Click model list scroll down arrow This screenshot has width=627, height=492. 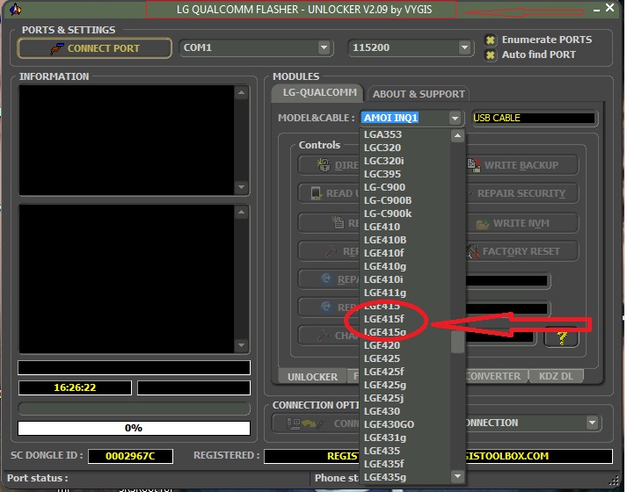click(x=457, y=476)
